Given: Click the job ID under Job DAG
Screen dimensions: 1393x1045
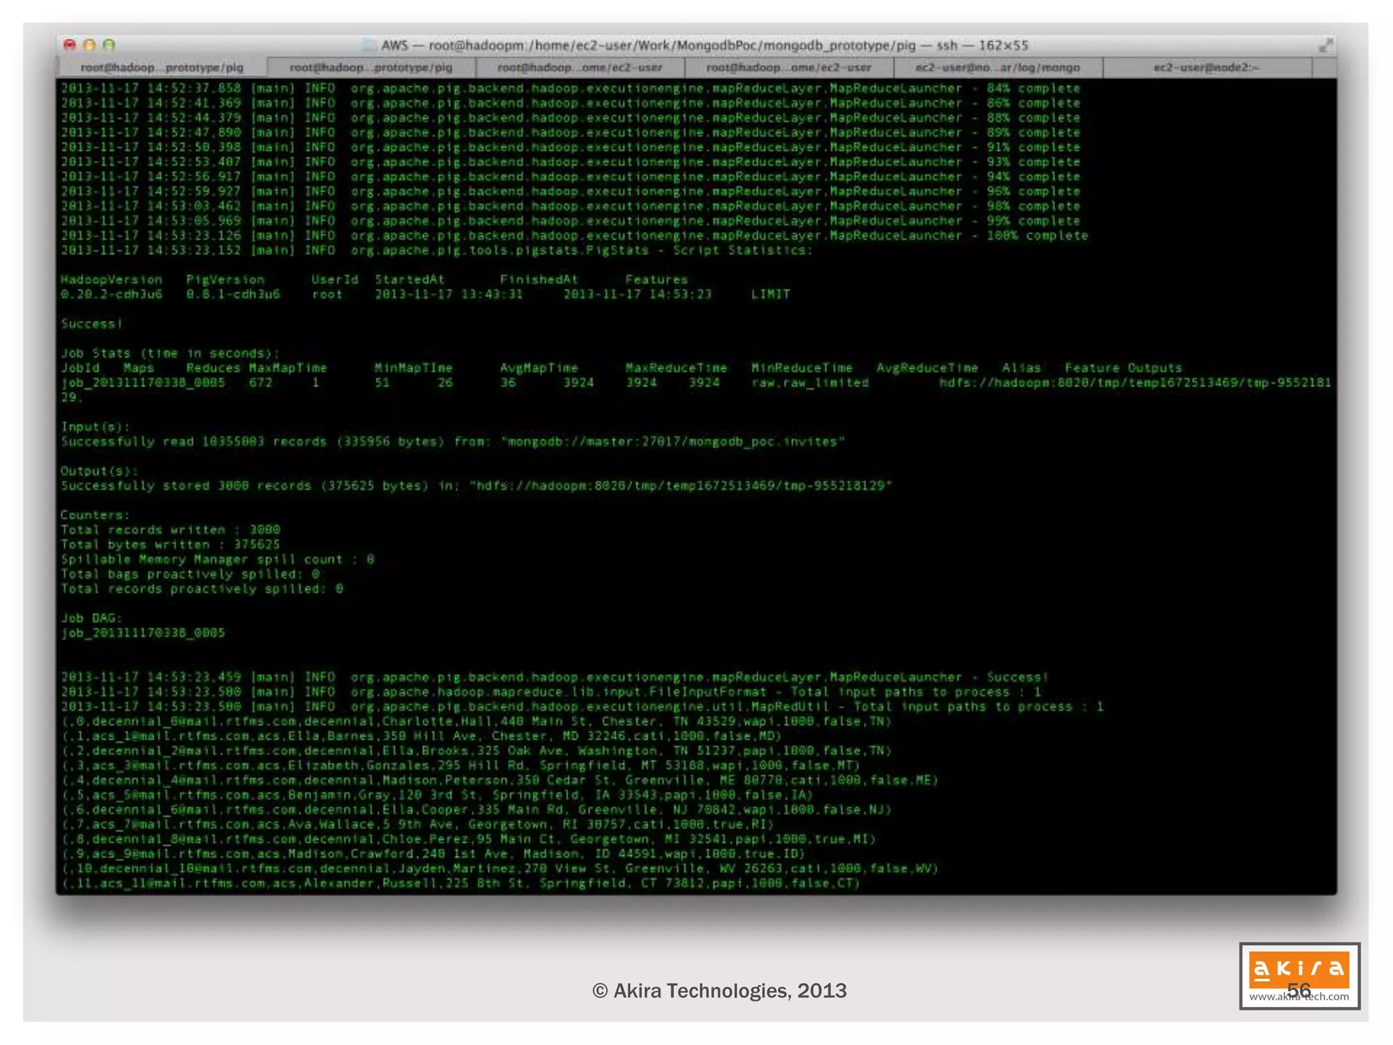Looking at the screenshot, I should 143,633.
